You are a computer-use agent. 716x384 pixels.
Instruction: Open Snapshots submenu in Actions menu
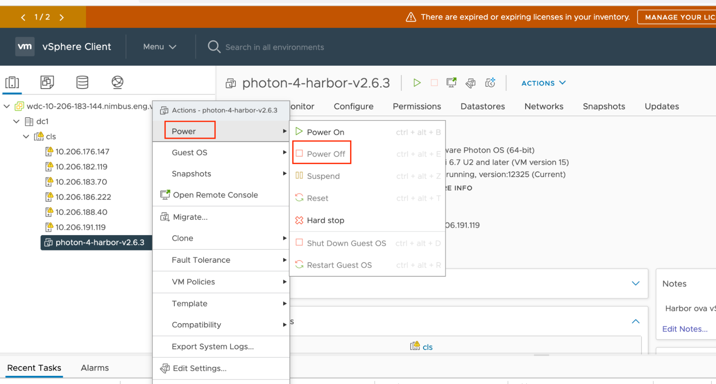pos(221,174)
